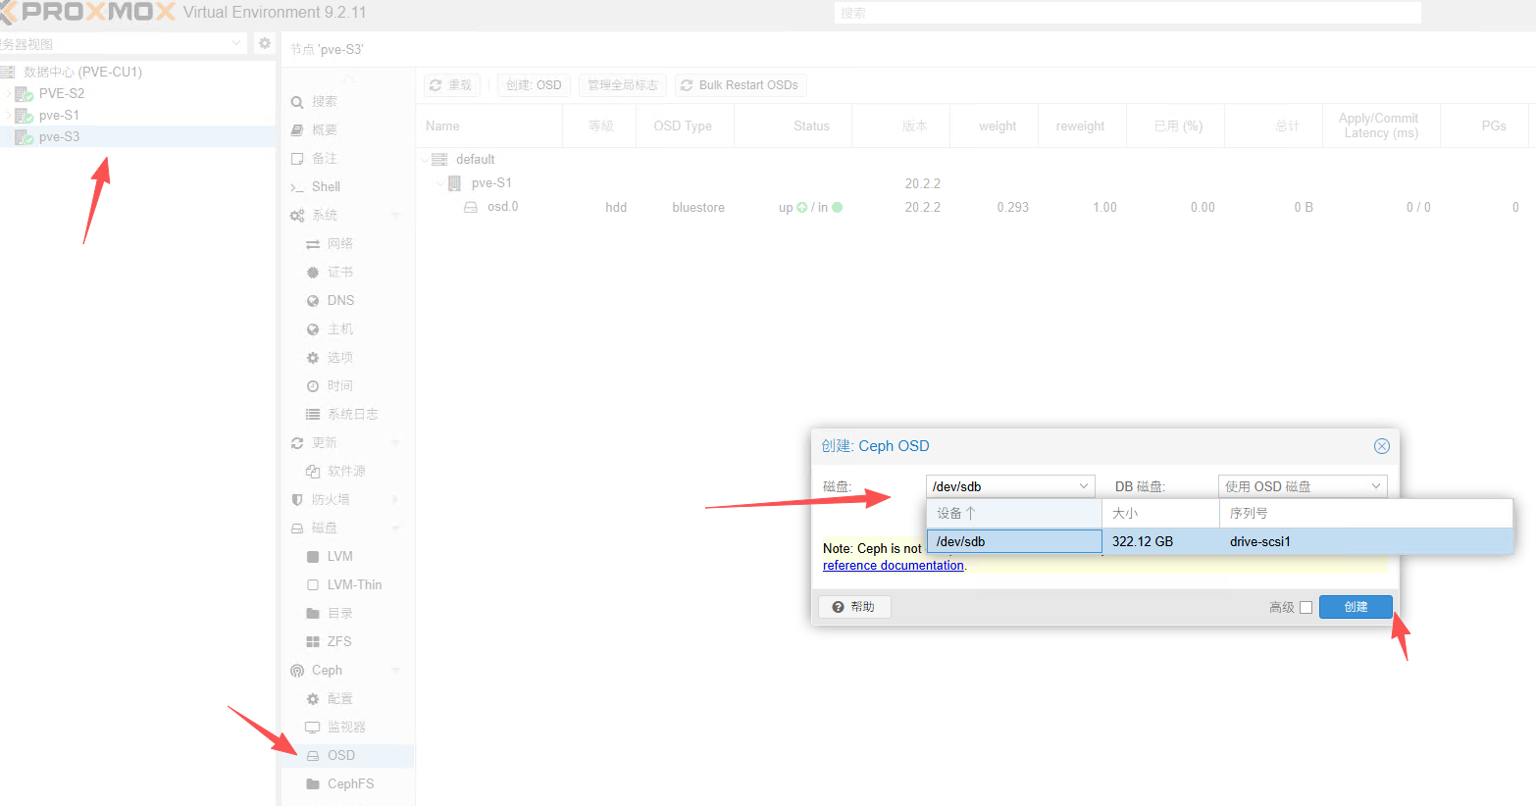The height and width of the screenshot is (806, 1536).
Task: Close the Ceph OSD creation dialog
Action: point(1381,446)
